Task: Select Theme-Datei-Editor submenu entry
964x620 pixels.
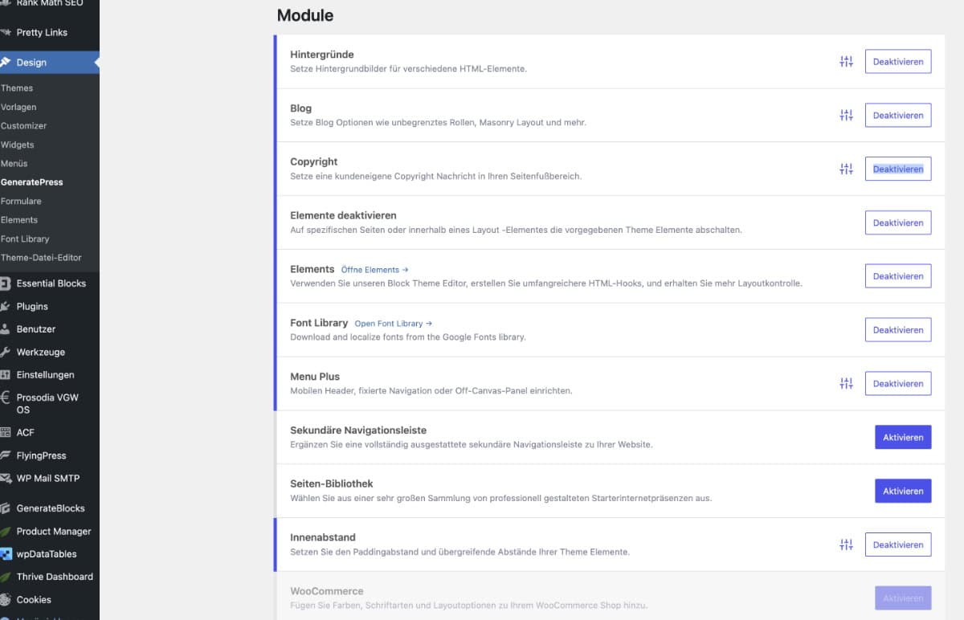Action: [41, 258]
